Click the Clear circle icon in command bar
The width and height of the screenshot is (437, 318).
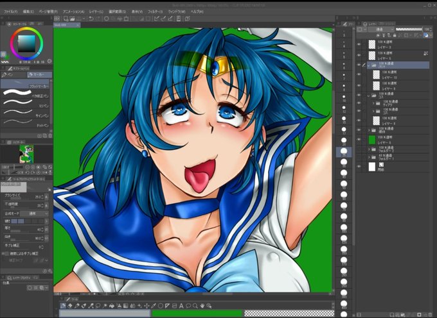click(106, 19)
